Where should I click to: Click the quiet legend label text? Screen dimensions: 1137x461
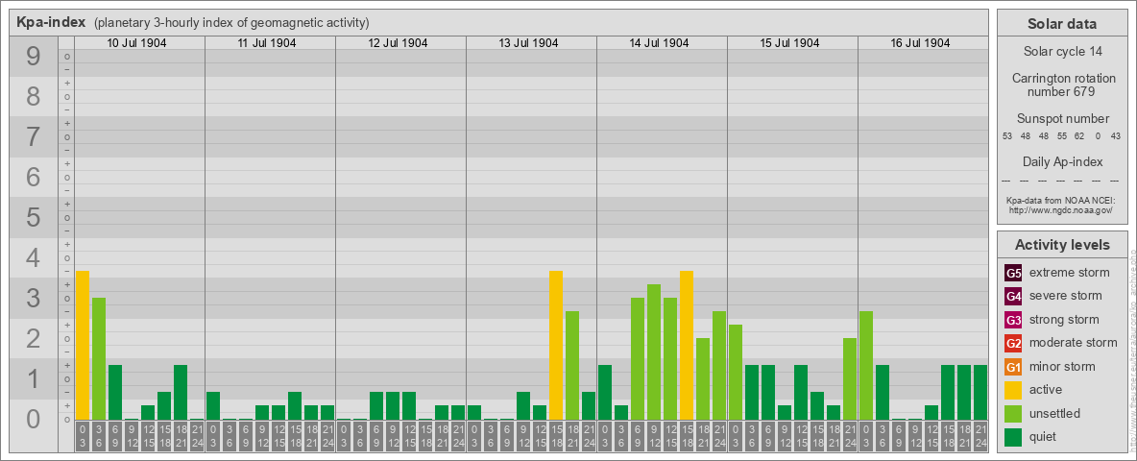(x=1043, y=436)
